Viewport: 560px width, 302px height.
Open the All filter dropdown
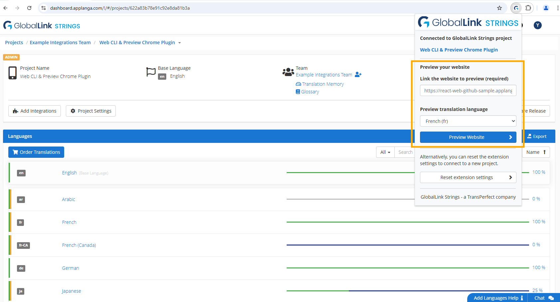pyautogui.click(x=385, y=152)
